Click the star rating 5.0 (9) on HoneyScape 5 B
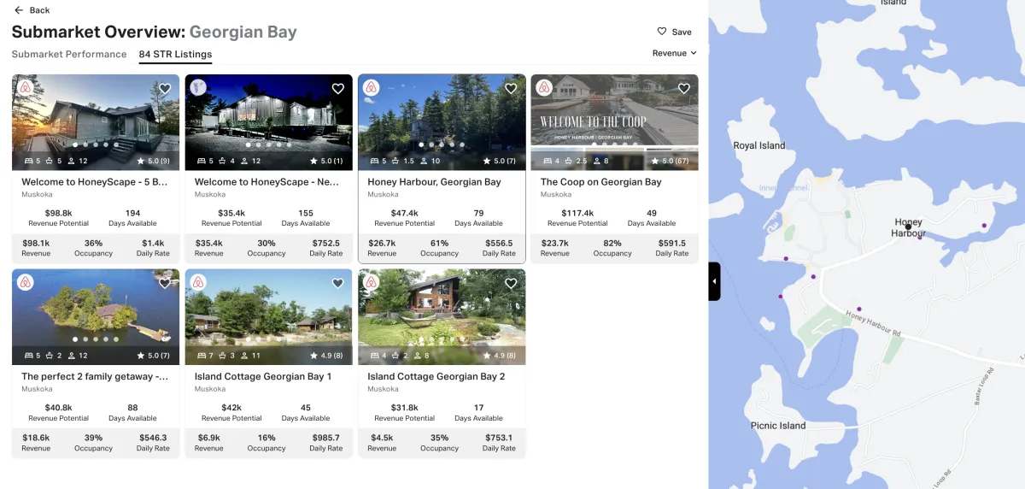 [x=153, y=161]
